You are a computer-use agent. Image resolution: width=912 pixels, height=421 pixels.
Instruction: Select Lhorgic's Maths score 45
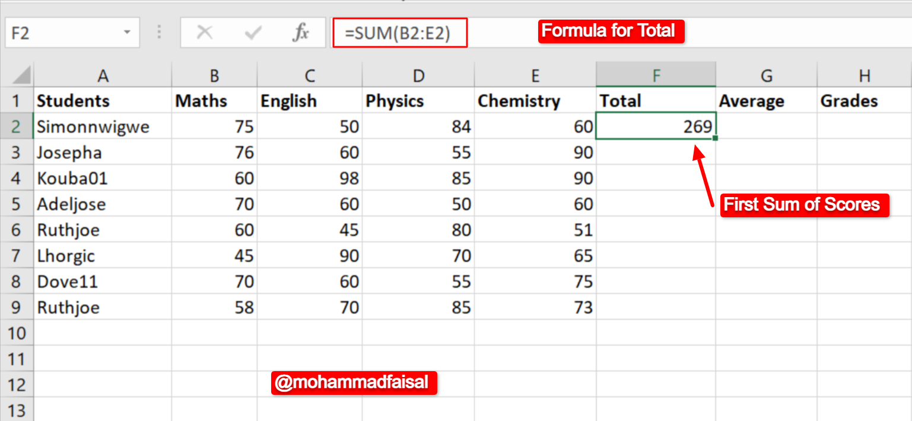coord(215,256)
